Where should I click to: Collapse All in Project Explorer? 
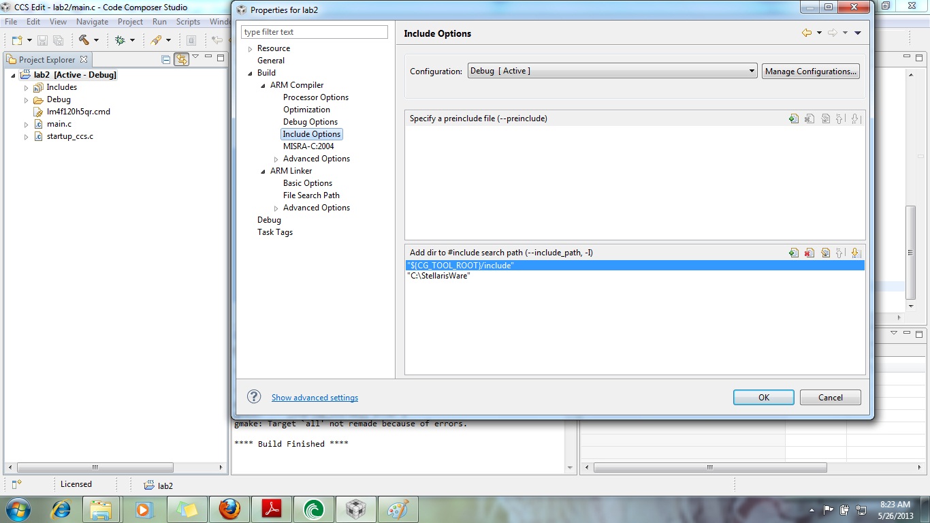[x=166, y=60]
